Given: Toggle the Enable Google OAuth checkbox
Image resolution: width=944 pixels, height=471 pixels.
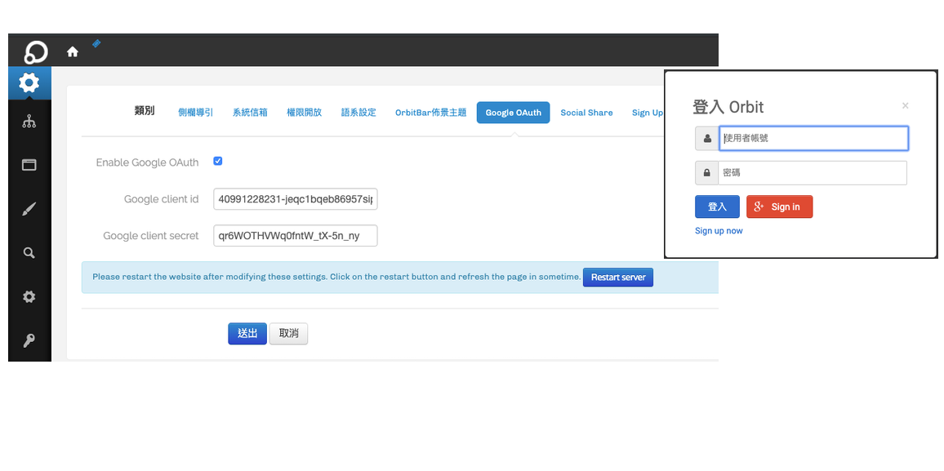Looking at the screenshot, I should (218, 162).
